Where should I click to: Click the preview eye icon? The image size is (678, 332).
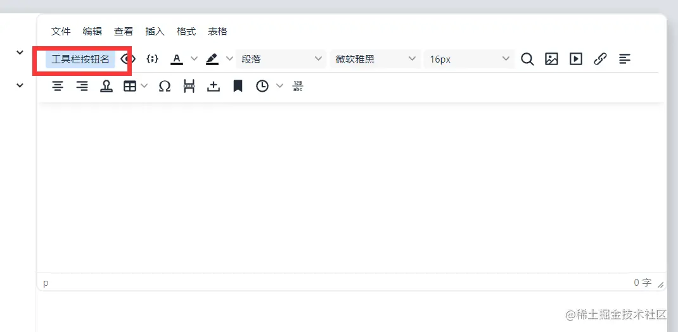point(128,59)
